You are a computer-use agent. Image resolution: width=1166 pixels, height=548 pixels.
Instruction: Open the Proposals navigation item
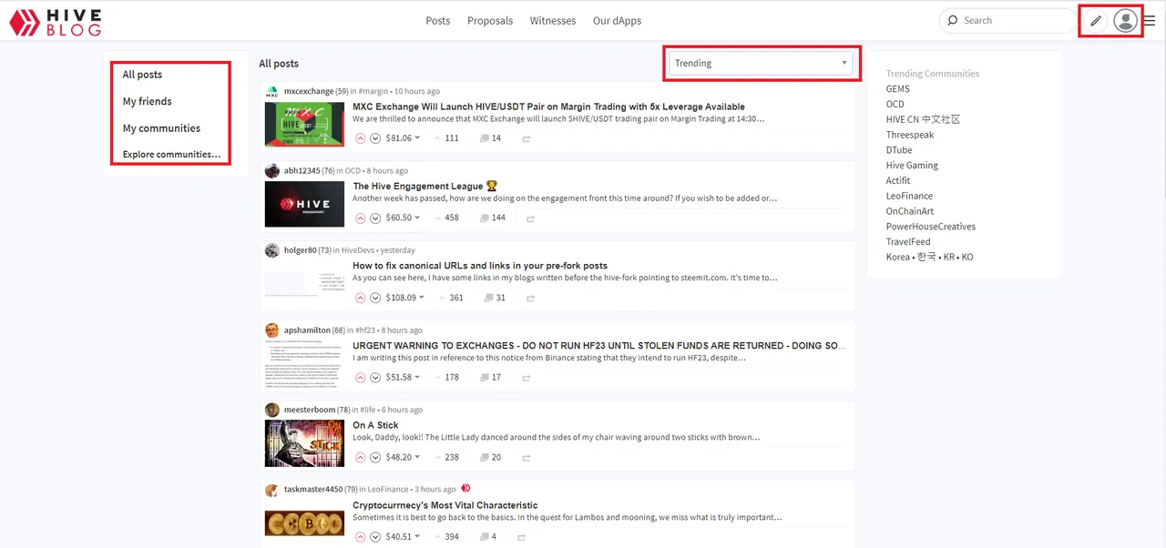490,20
